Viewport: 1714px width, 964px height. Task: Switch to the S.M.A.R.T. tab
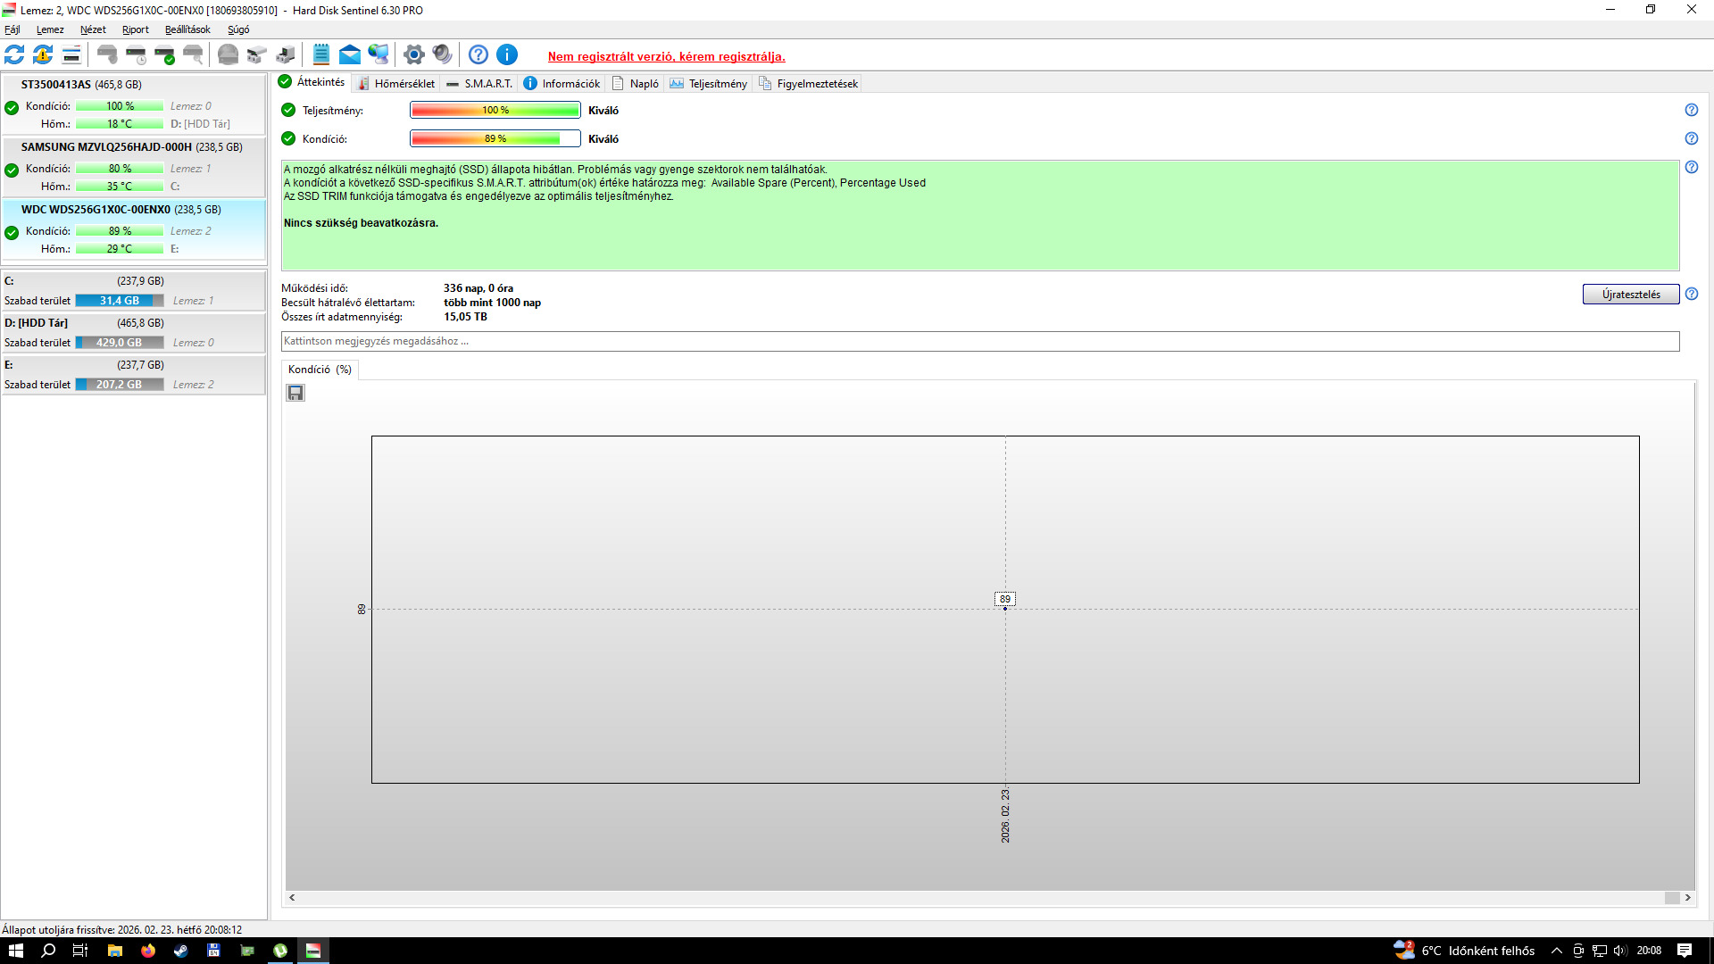[x=480, y=84]
